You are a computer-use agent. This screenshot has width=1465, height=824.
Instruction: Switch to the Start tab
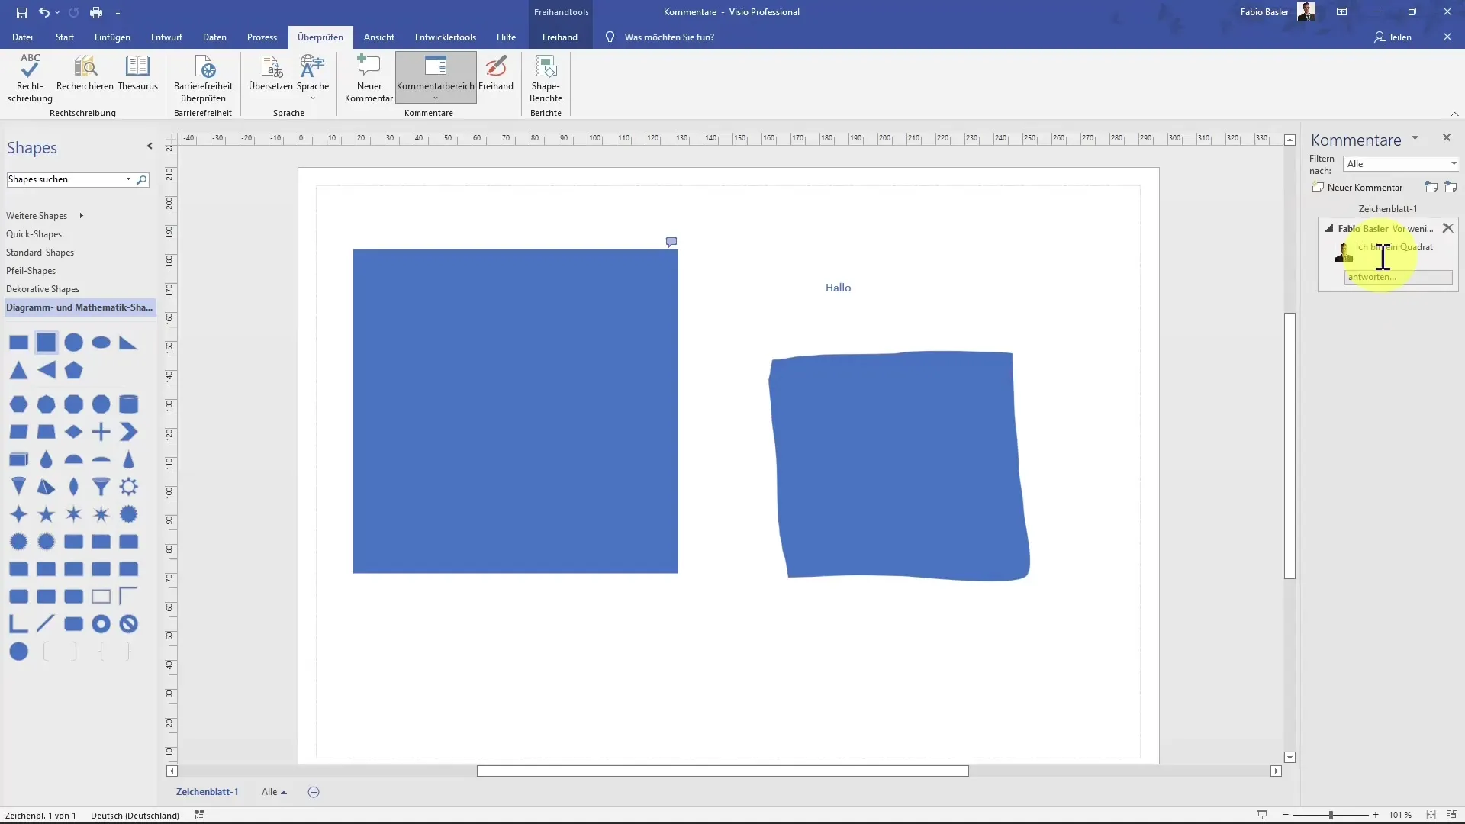tap(65, 37)
